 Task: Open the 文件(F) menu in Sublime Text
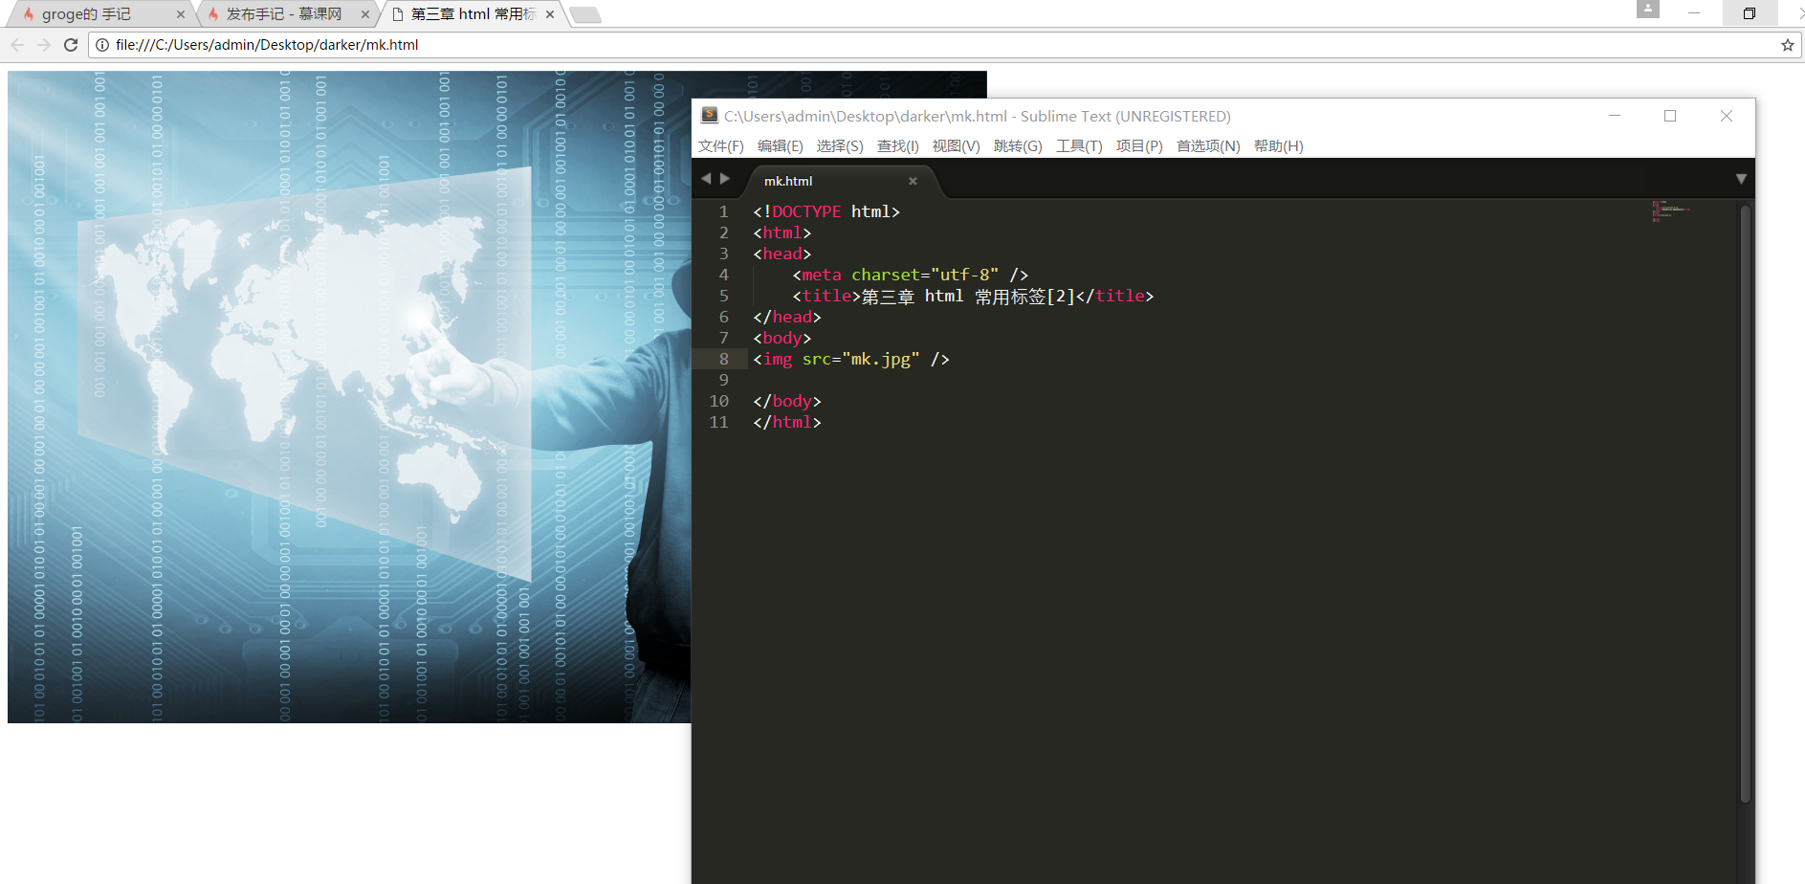pos(721,146)
